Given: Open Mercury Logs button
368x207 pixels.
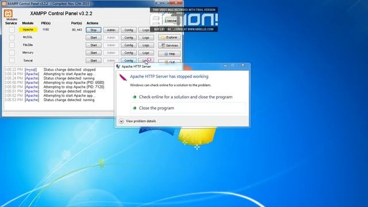Looking at the screenshot, I should click(146, 53).
